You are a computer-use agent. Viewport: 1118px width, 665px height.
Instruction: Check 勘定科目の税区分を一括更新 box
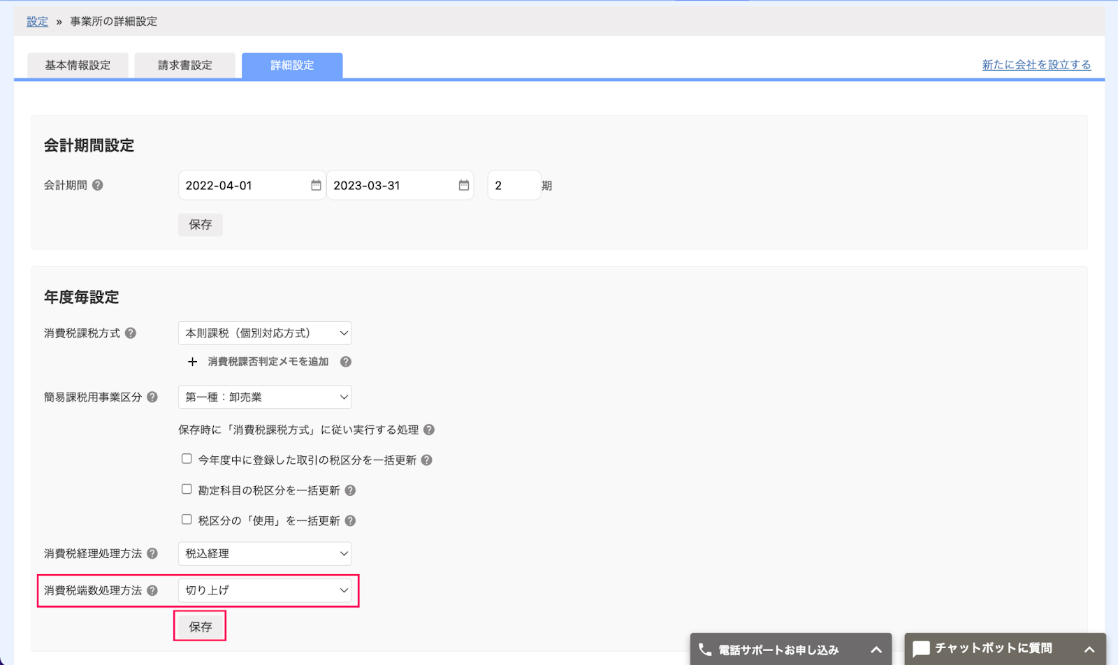[187, 489]
